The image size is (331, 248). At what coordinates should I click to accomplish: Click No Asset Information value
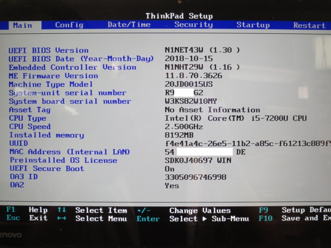[x=212, y=110]
